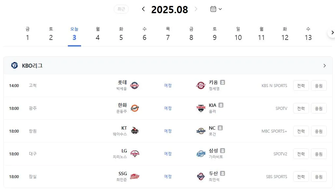Go to previous month arrow
Screen dimensions: 335x191
[x=143, y=9]
